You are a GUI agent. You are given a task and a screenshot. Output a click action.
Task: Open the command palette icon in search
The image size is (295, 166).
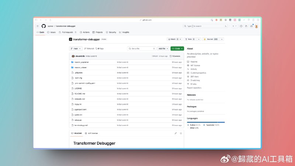[226, 26]
